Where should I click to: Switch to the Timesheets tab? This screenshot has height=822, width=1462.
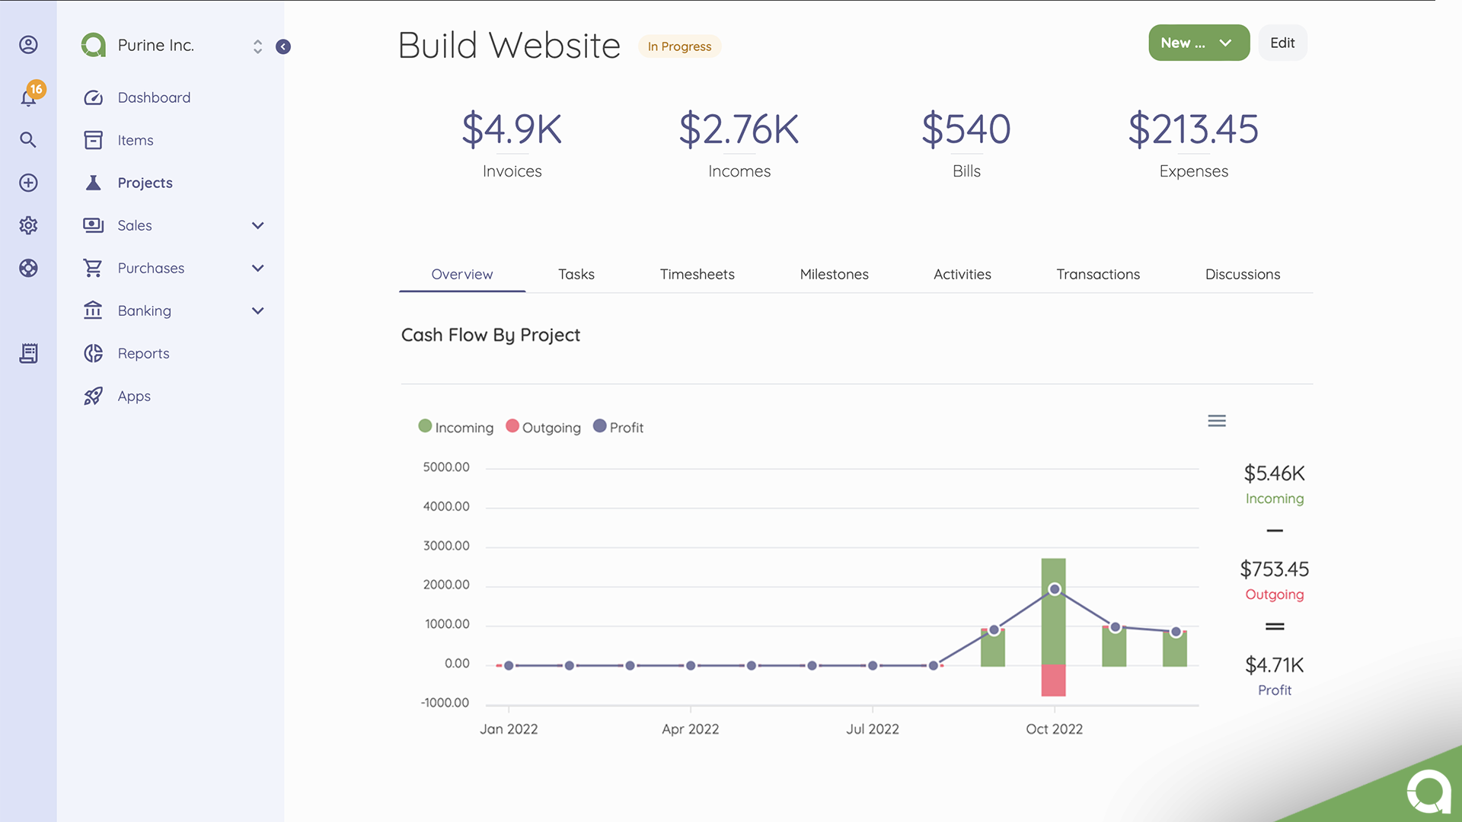(x=697, y=274)
